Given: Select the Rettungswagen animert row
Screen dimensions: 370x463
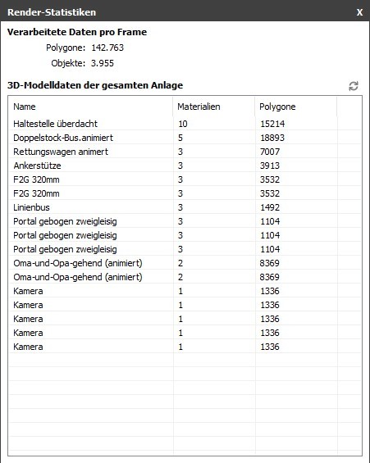Looking at the screenshot, I should (185, 152).
